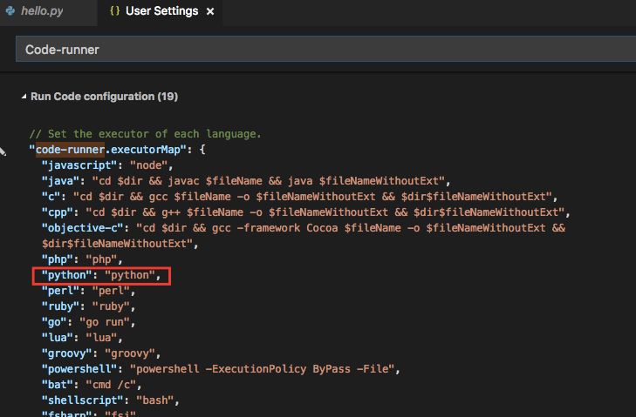Click the braces icon on User Settings tab
The height and width of the screenshot is (417, 636).
pyautogui.click(x=115, y=11)
